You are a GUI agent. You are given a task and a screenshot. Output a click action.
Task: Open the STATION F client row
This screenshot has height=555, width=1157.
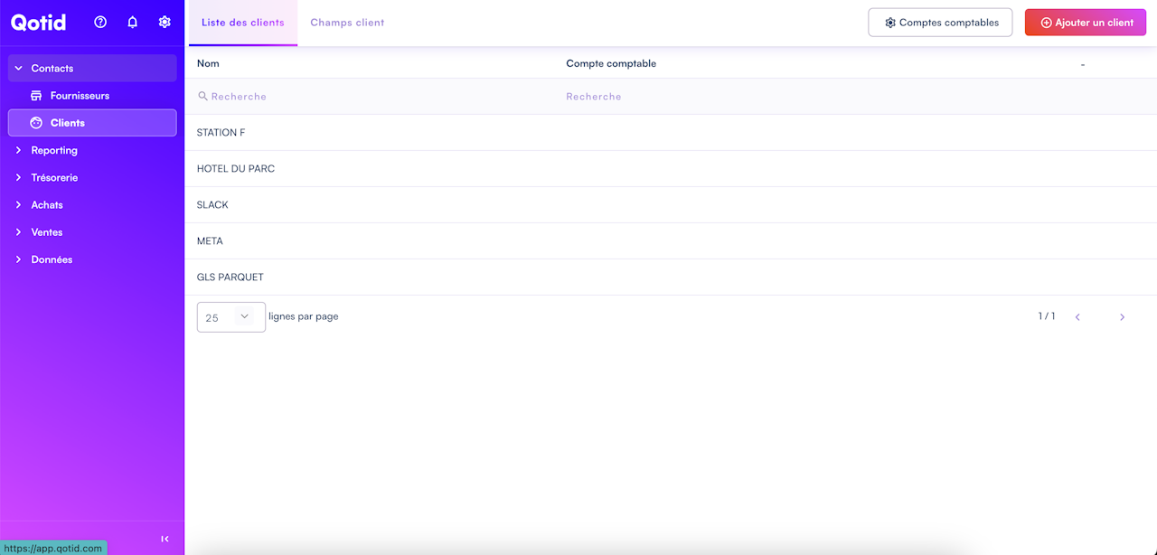[671, 133]
